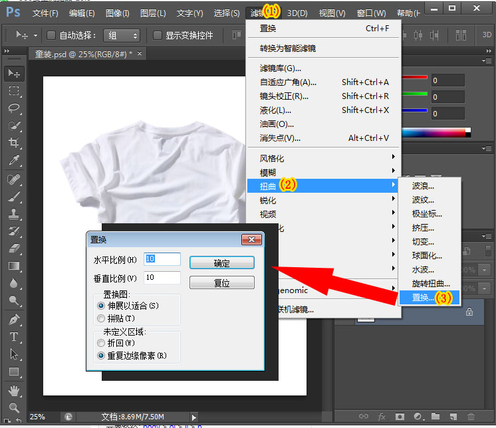Choose 极坐标... in the distort submenu
496x428 pixels.
point(430,214)
